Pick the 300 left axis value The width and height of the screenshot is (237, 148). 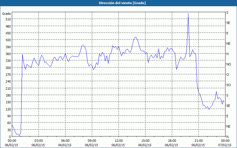click(x=8, y=68)
